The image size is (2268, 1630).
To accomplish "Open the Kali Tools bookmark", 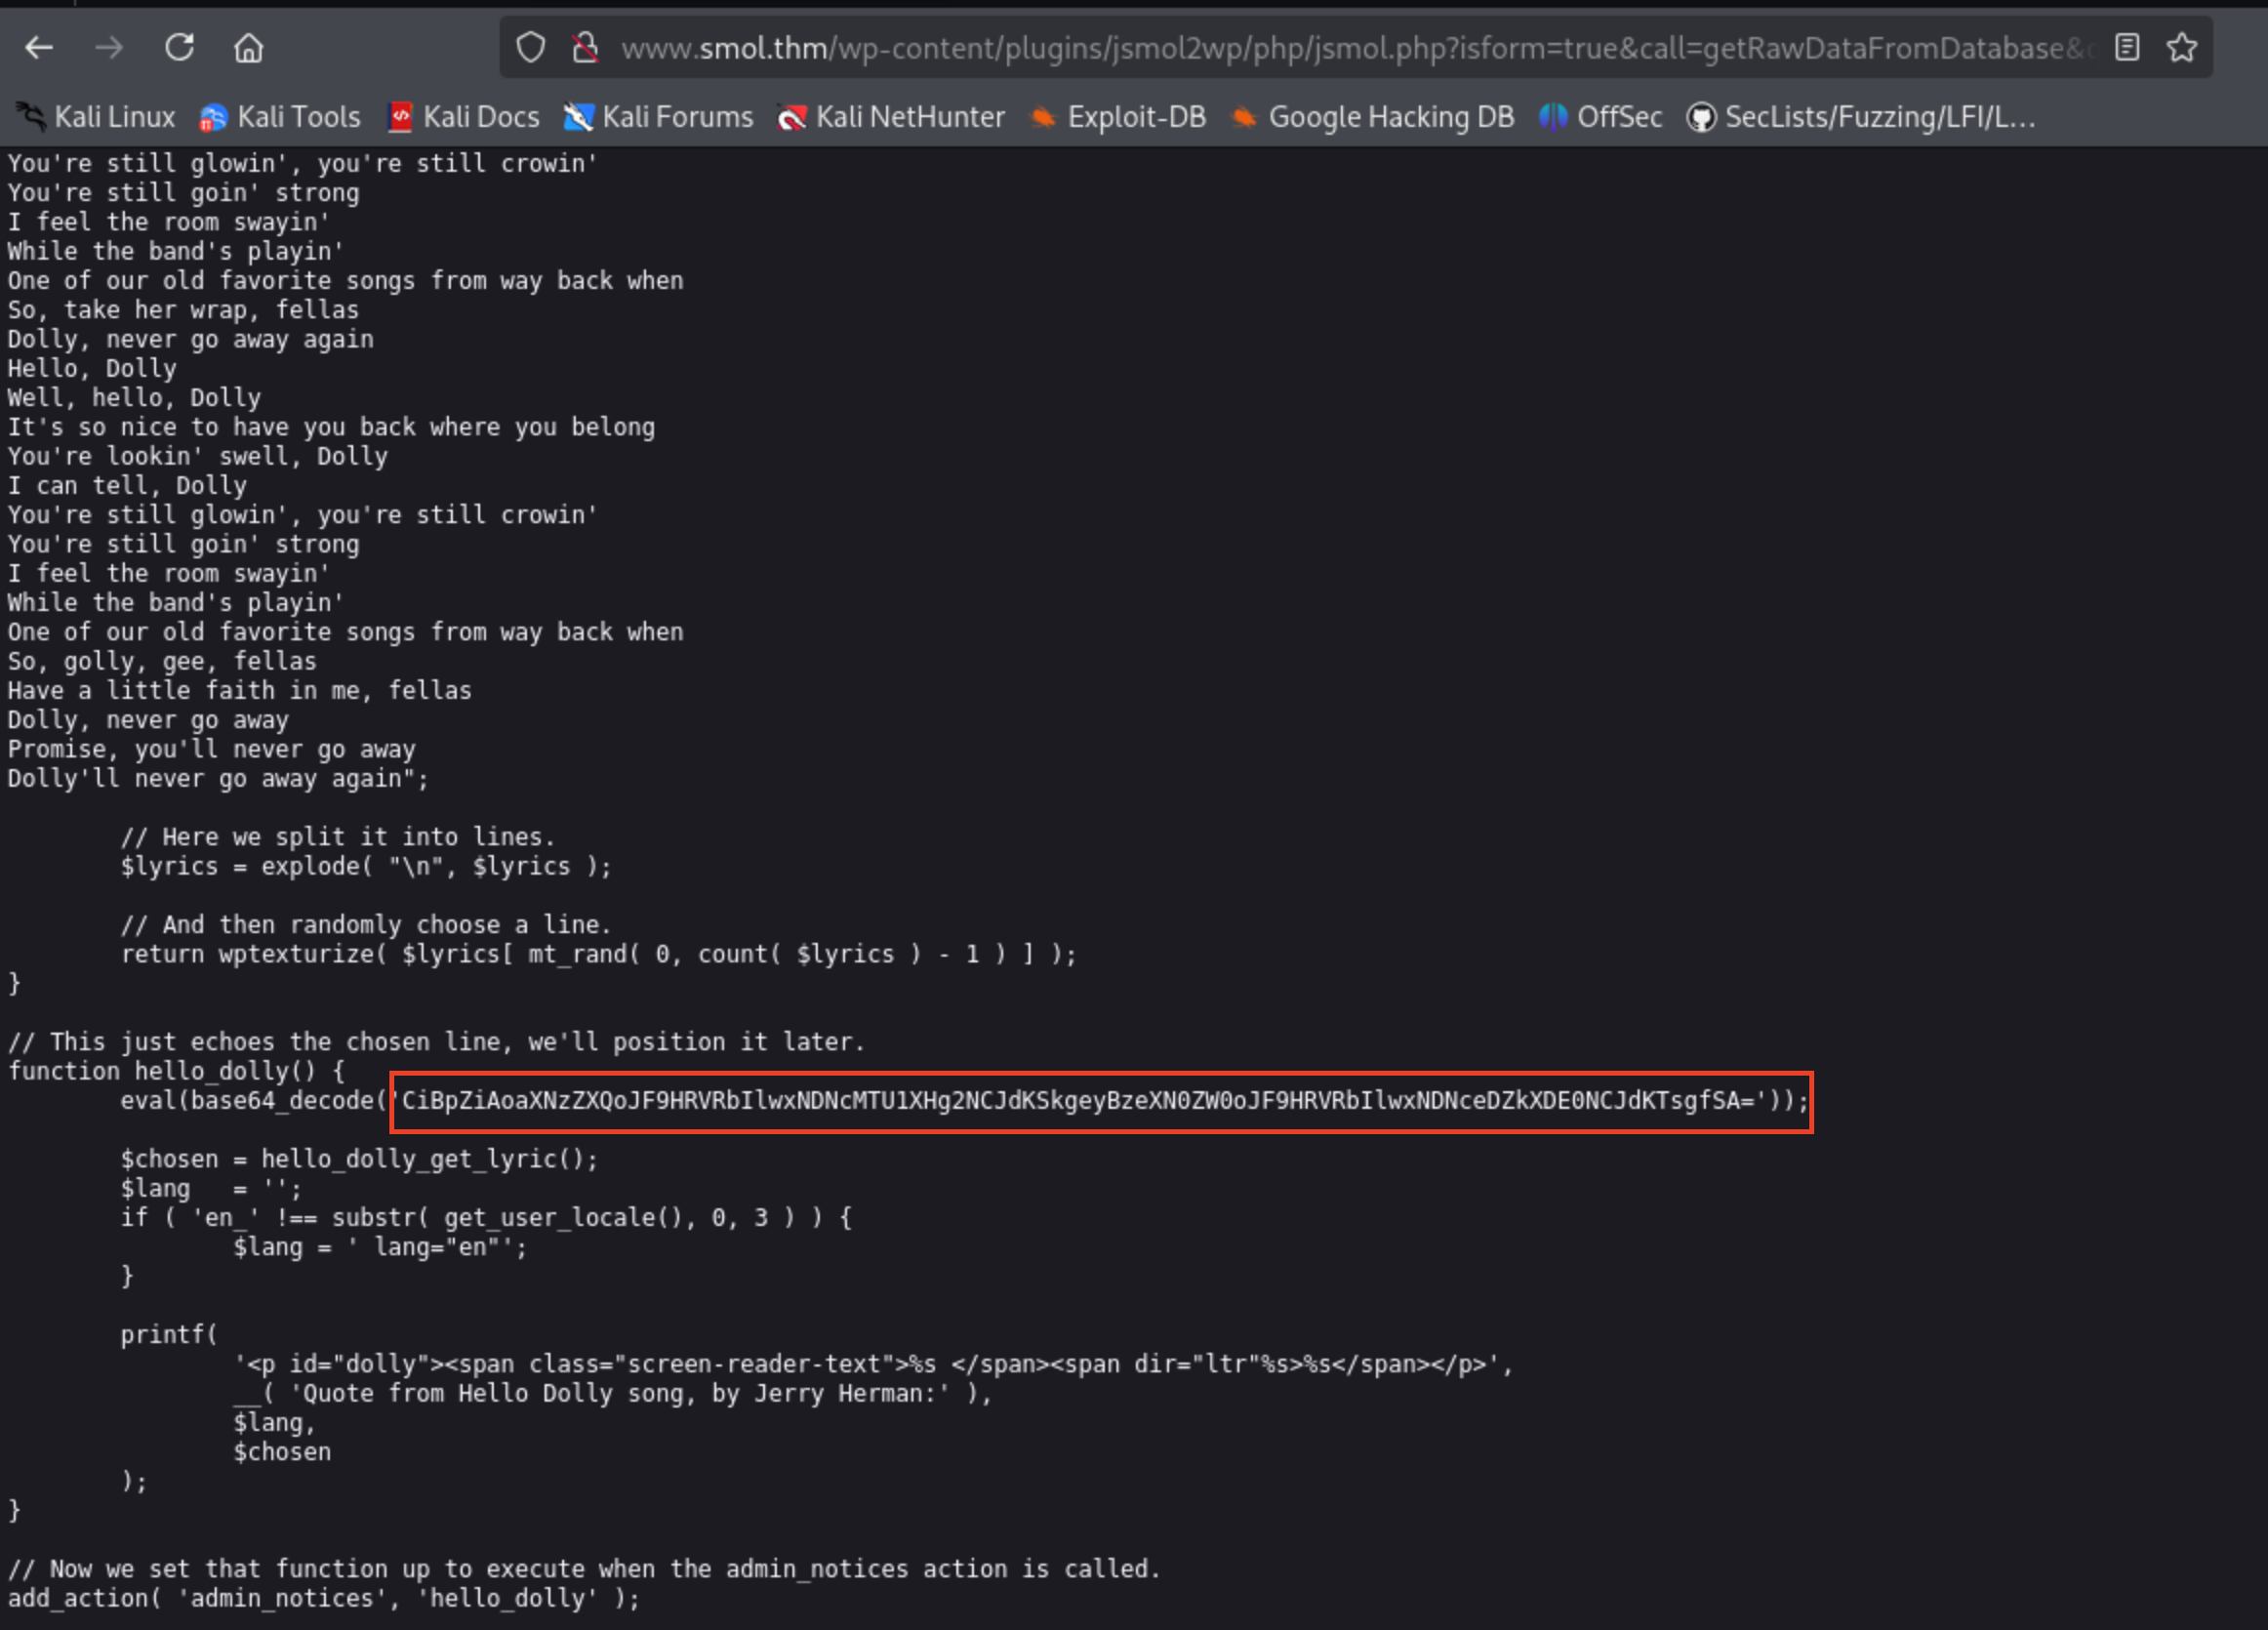I will pyautogui.click(x=281, y=117).
